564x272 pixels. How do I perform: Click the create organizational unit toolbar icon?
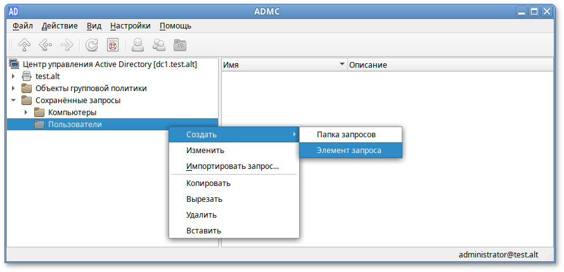(x=179, y=45)
